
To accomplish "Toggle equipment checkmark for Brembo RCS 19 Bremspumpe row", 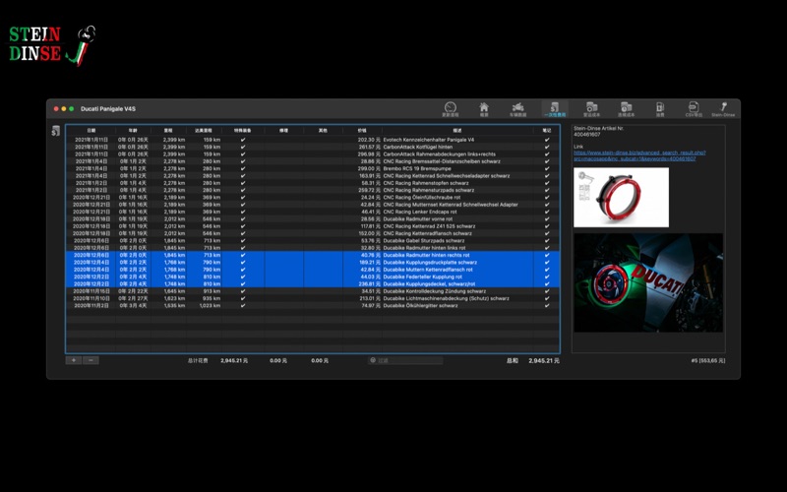I will click(x=243, y=168).
